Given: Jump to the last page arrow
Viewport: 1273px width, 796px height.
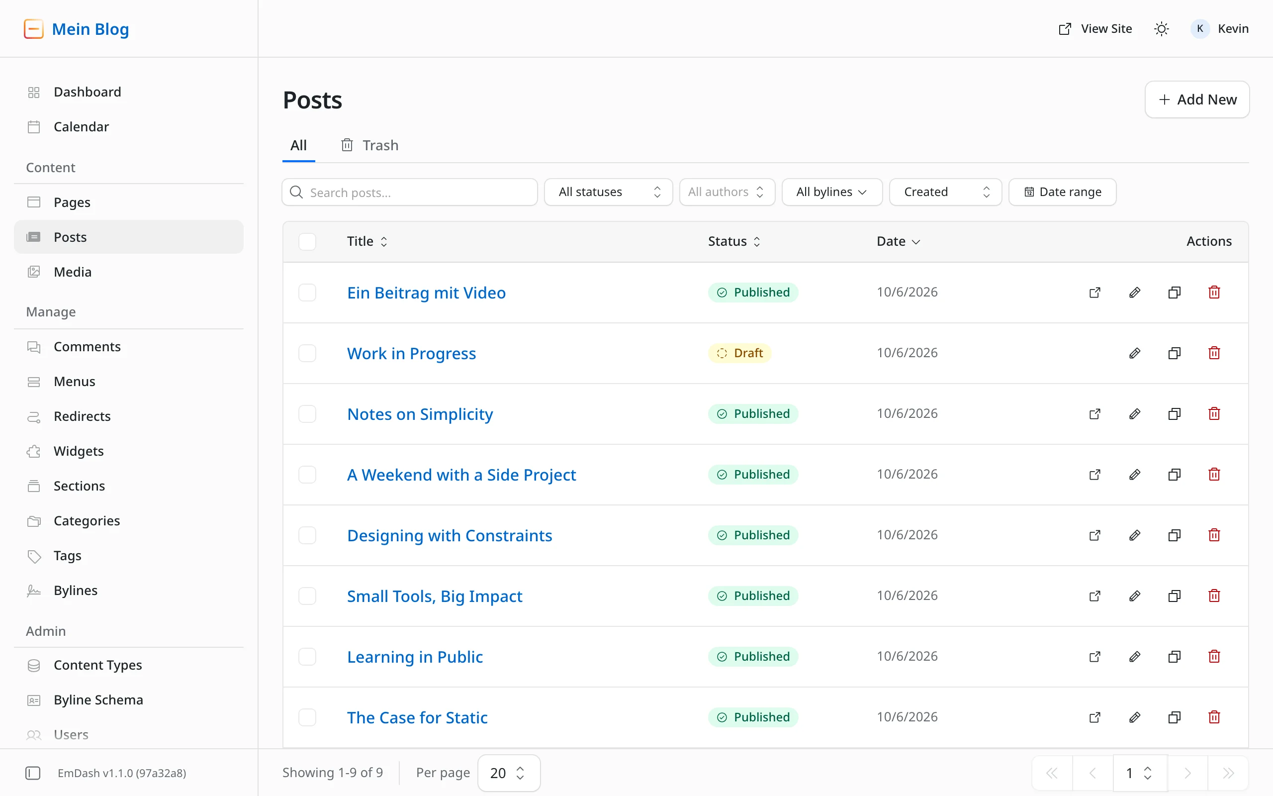Looking at the screenshot, I should click(x=1228, y=773).
